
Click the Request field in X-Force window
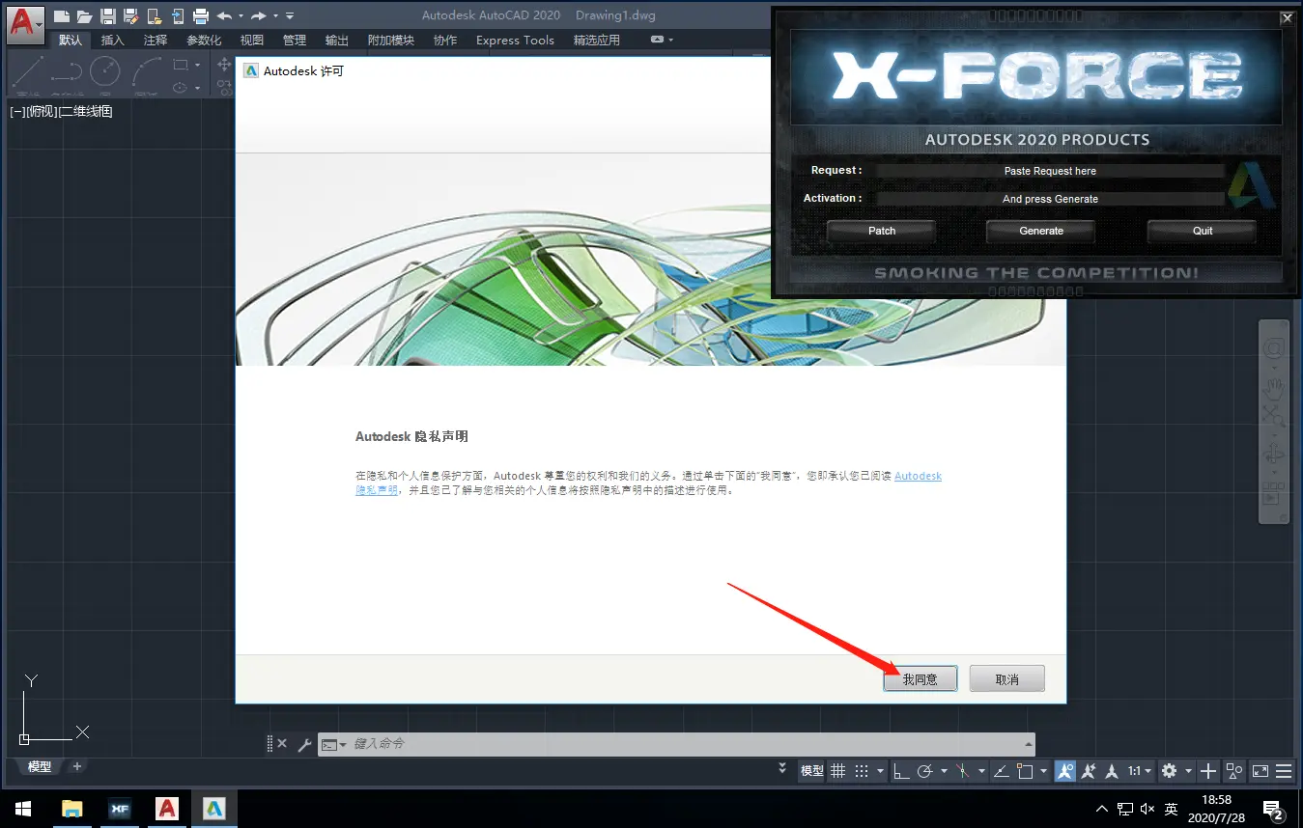[1050, 171]
